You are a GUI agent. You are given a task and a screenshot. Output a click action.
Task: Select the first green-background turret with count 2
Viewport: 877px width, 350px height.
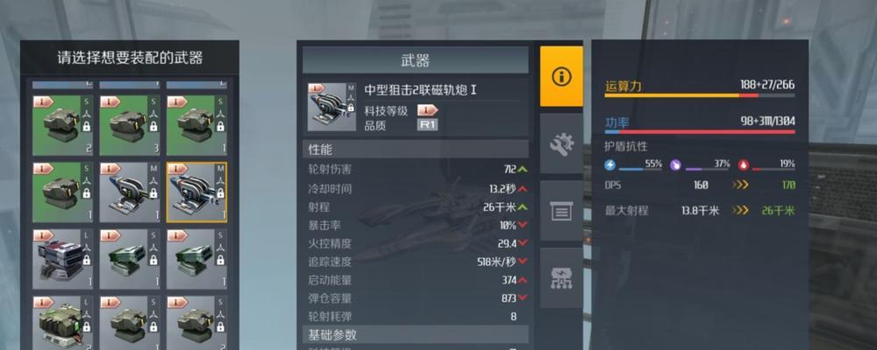pos(62,126)
